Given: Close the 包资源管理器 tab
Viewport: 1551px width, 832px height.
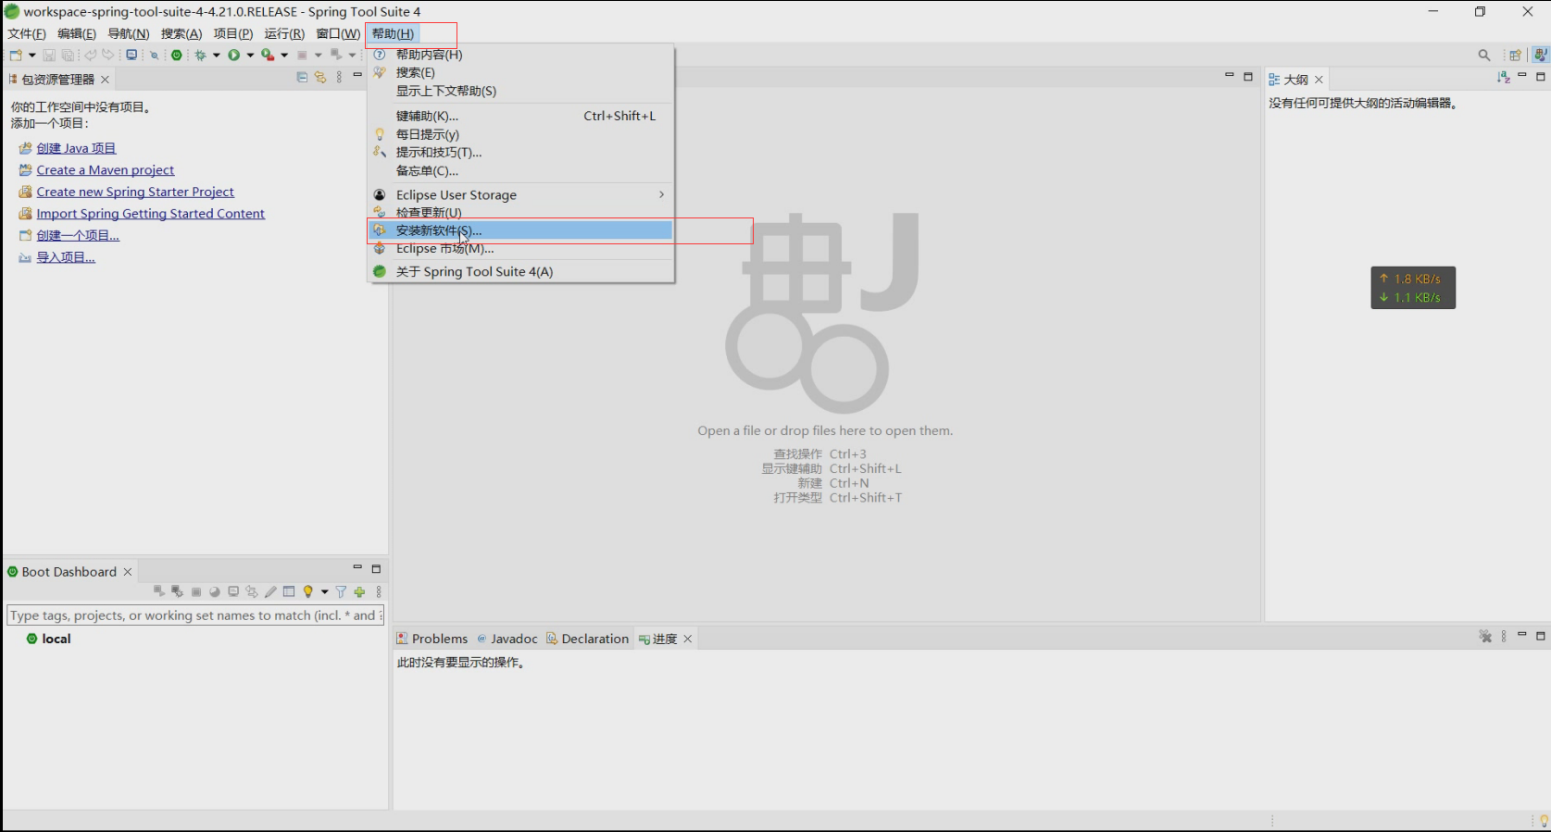Looking at the screenshot, I should click(x=105, y=80).
